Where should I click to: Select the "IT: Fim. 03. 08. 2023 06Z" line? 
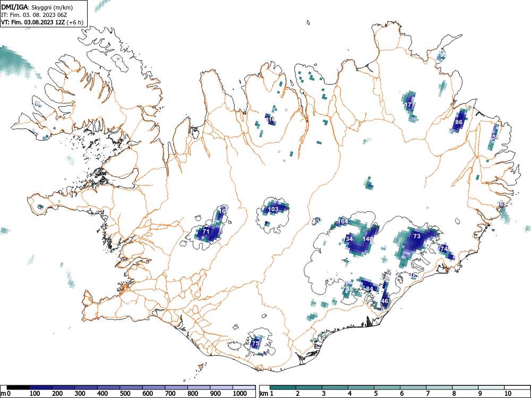pyautogui.click(x=34, y=15)
